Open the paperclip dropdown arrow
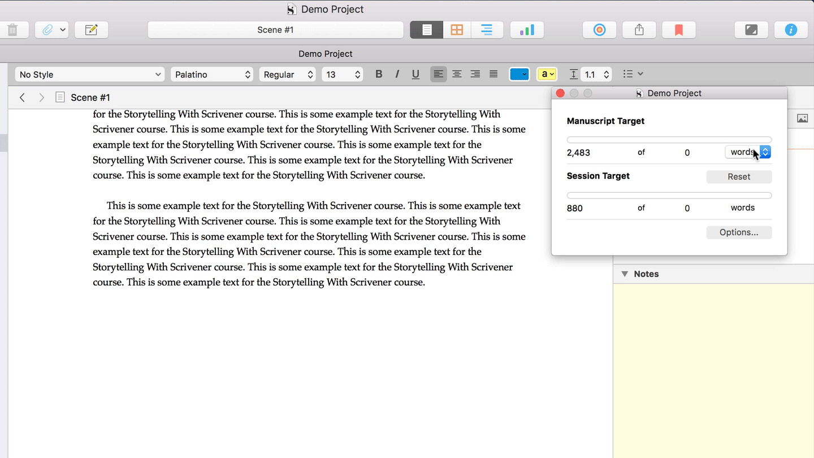 [62, 30]
